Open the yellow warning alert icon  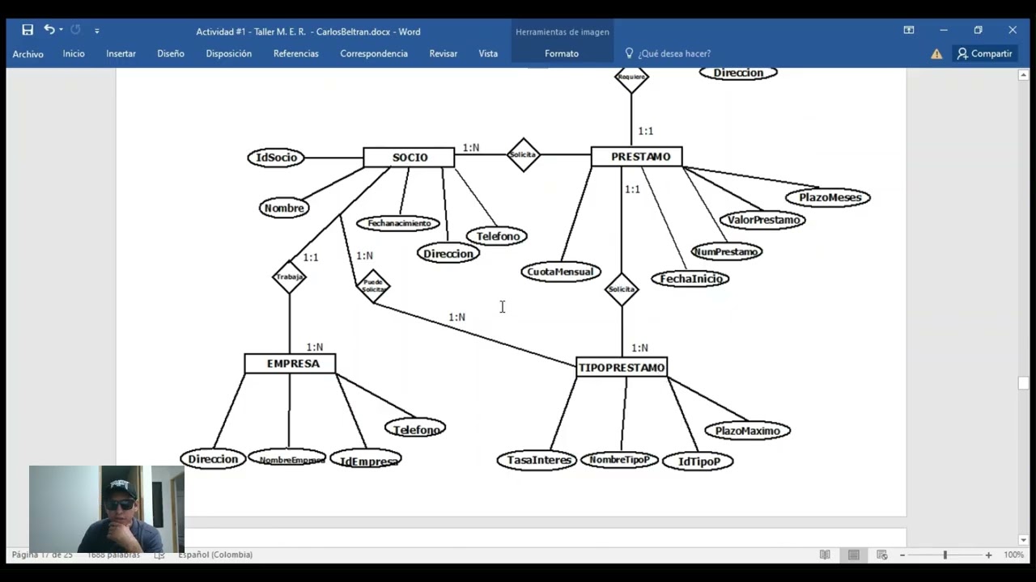click(936, 53)
